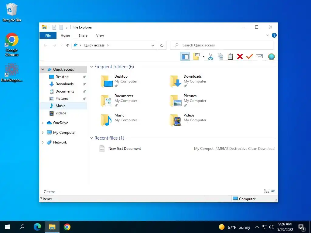Screen dimensions: 311x233
Task: Collapse the Recent files group
Action: tap(91, 138)
